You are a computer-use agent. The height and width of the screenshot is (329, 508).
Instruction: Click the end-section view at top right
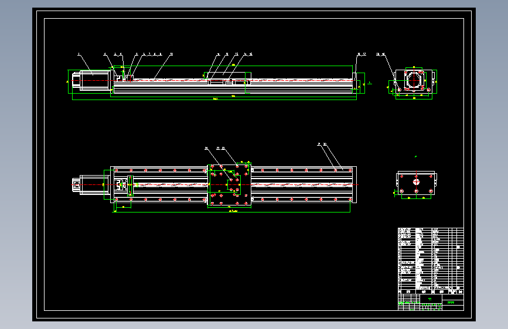(x=414, y=81)
